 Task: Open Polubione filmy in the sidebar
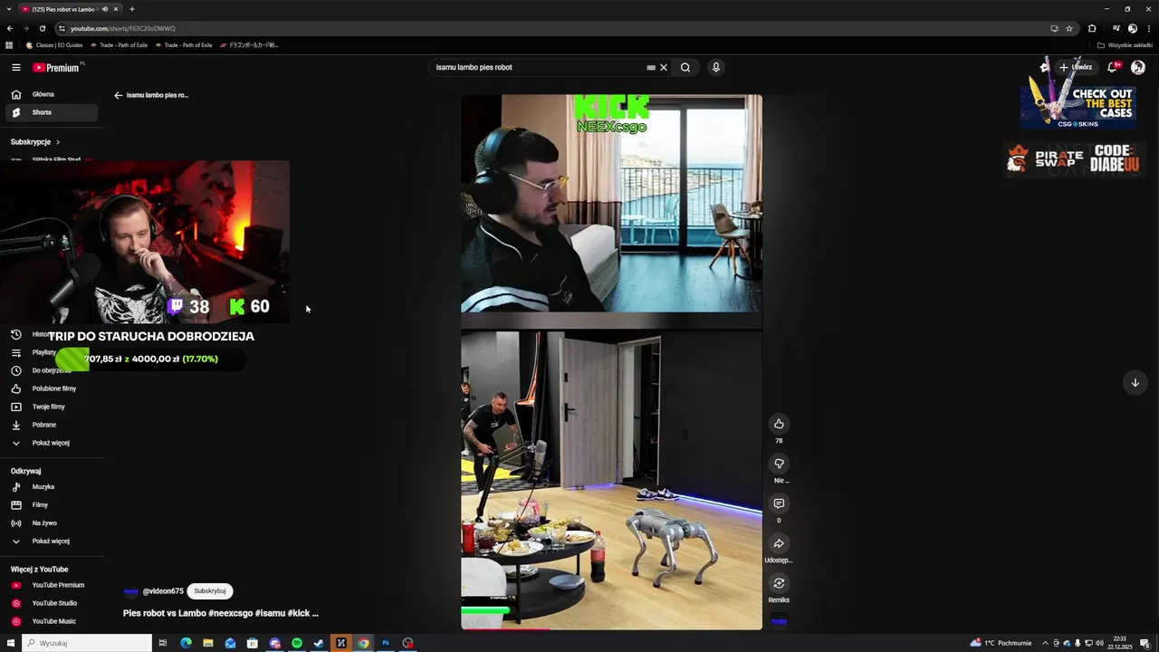pyautogui.click(x=51, y=388)
